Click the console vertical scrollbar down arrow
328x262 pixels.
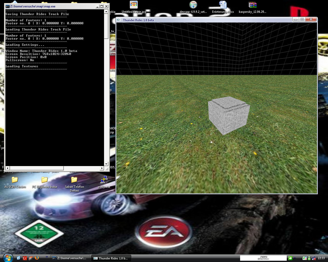click(106, 164)
